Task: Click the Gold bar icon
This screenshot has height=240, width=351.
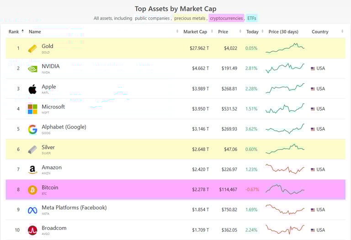Action: (x=32, y=48)
